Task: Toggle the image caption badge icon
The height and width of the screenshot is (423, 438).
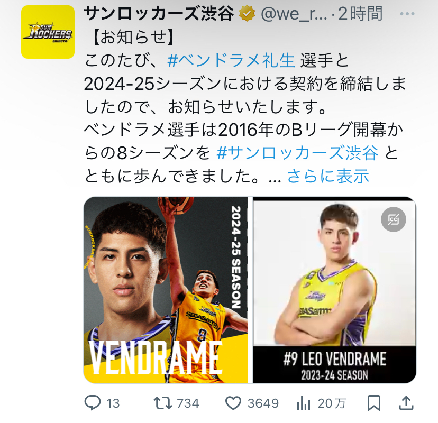Action: (x=394, y=219)
